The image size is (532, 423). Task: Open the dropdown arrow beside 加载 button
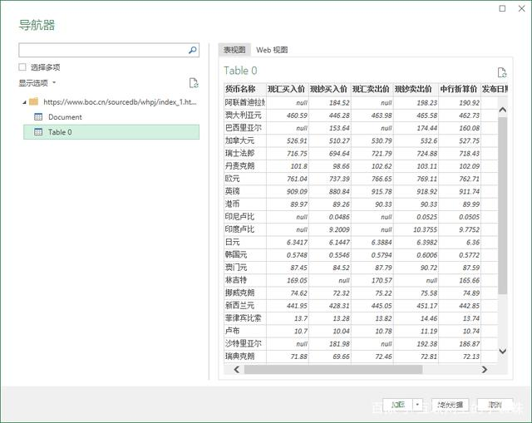coord(417,406)
